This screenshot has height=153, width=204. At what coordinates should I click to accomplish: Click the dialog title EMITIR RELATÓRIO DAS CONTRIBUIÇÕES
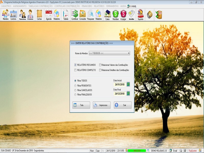[x=92, y=43]
